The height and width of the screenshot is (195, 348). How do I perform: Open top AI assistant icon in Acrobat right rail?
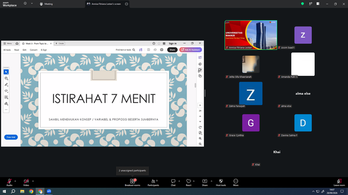[x=200, y=57]
